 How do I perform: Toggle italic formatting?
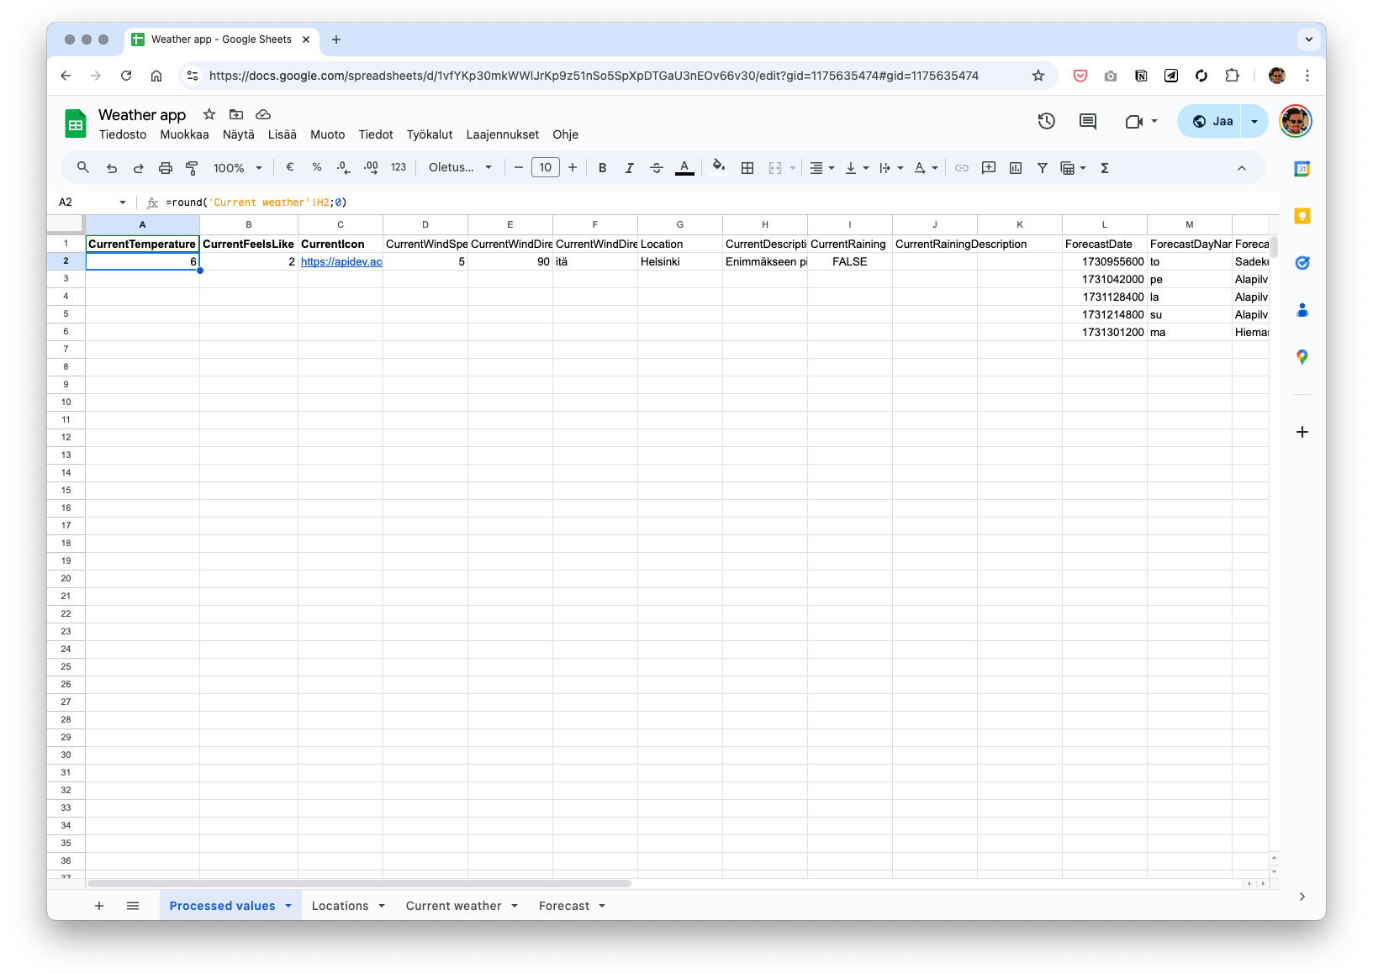click(x=629, y=168)
